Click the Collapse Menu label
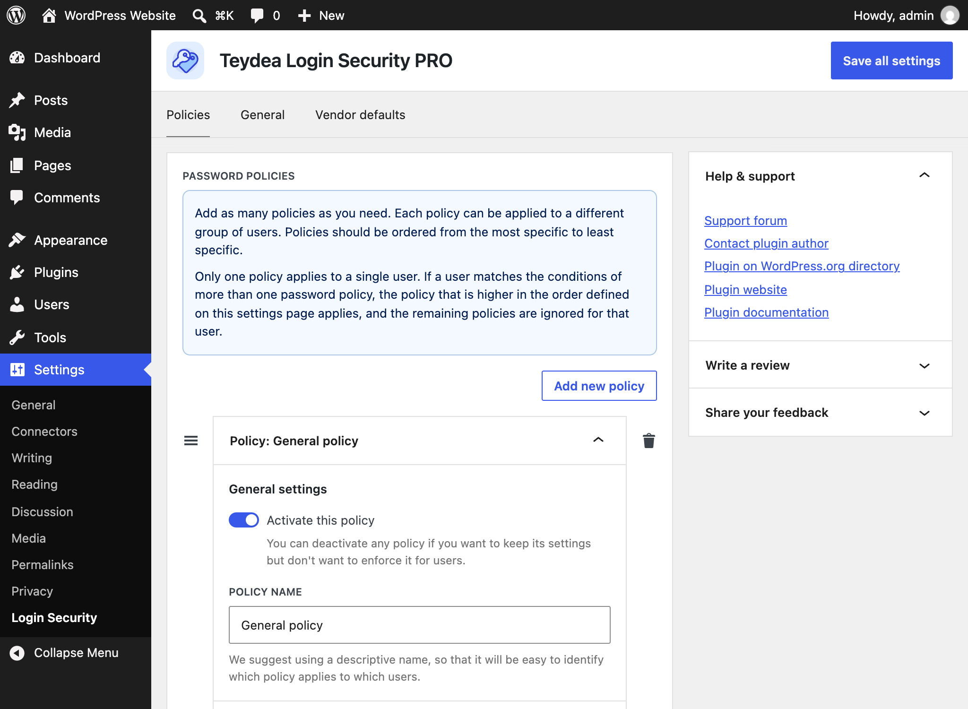The height and width of the screenshot is (709, 968). 76,653
